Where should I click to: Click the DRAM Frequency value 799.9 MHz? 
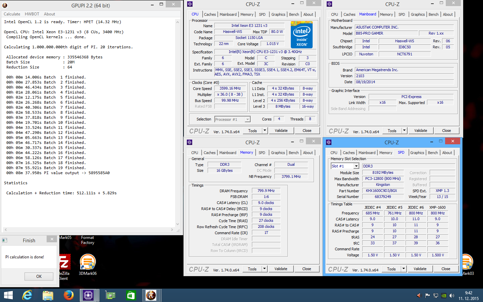coord(266,191)
